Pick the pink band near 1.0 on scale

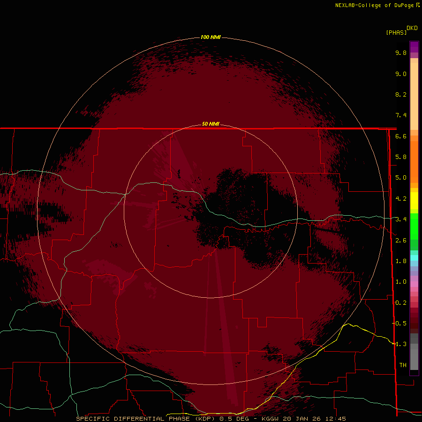tap(414, 284)
